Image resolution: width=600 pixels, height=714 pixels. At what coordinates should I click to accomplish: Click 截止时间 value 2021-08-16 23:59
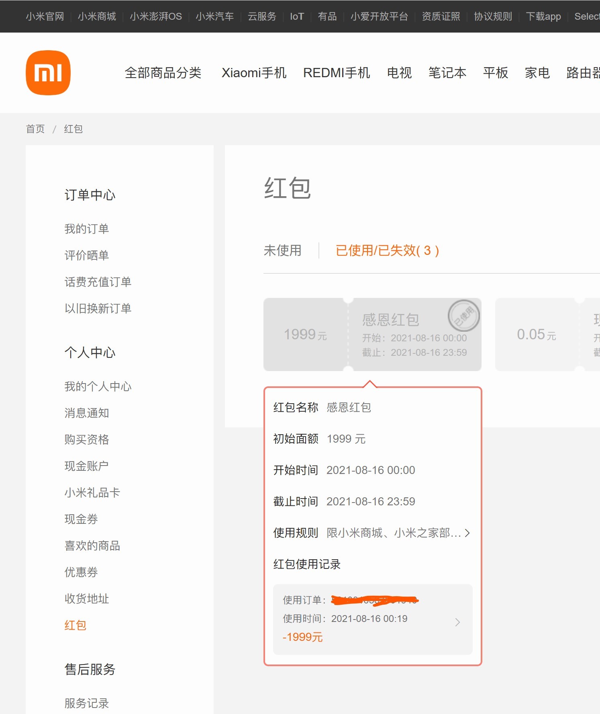371,501
